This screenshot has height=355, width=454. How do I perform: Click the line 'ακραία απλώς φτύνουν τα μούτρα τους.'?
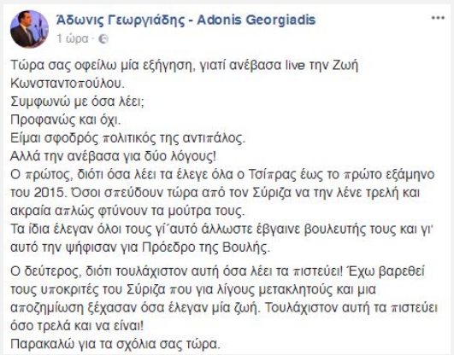click(127, 211)
